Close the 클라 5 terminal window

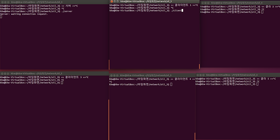(198, 75)
